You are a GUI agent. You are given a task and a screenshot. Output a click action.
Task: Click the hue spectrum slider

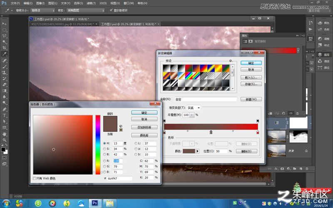point(98,145)
